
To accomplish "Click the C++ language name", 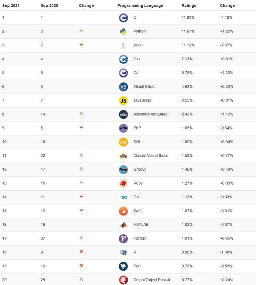I will pos(137,59).
